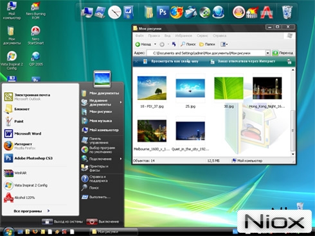Toggle the Папки folders pane button
This screenshot has height=236, width=315.
tap(207, 44)
